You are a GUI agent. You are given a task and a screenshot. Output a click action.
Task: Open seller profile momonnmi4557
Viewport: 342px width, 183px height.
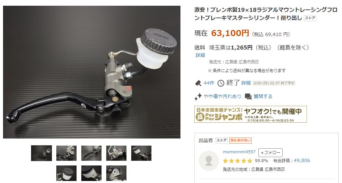tap(239, 152)
